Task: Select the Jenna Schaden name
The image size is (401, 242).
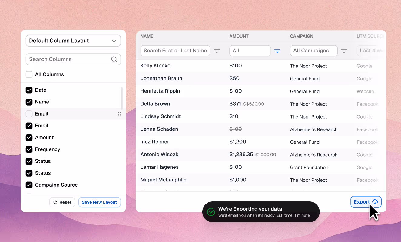Action: coord(159,129)
